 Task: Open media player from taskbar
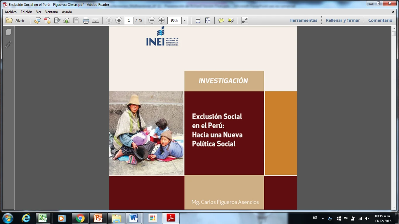click(62, 218)
